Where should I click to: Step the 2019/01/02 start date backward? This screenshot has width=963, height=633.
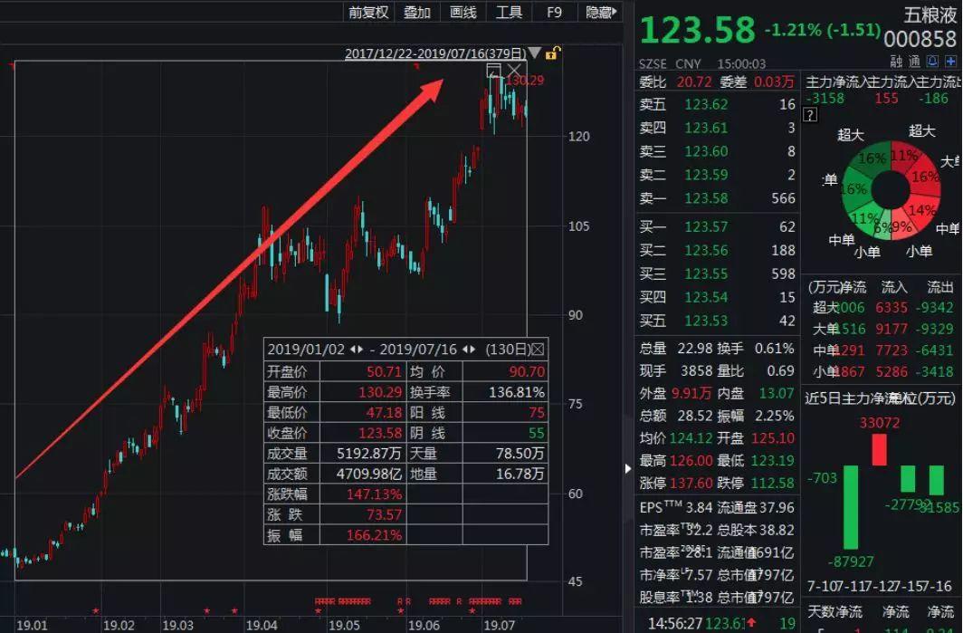pyautogui.click(x=353, y=350)
